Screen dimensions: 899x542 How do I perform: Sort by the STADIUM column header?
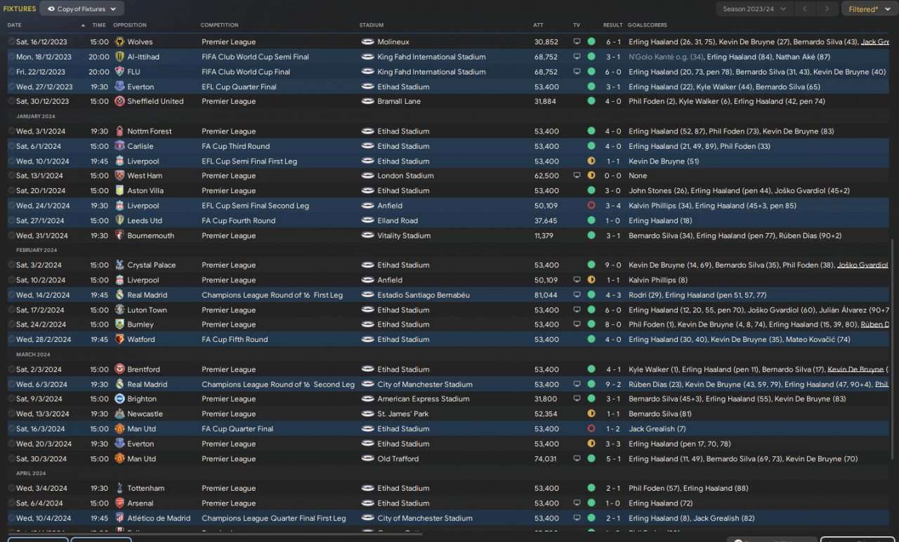[372, 25]
